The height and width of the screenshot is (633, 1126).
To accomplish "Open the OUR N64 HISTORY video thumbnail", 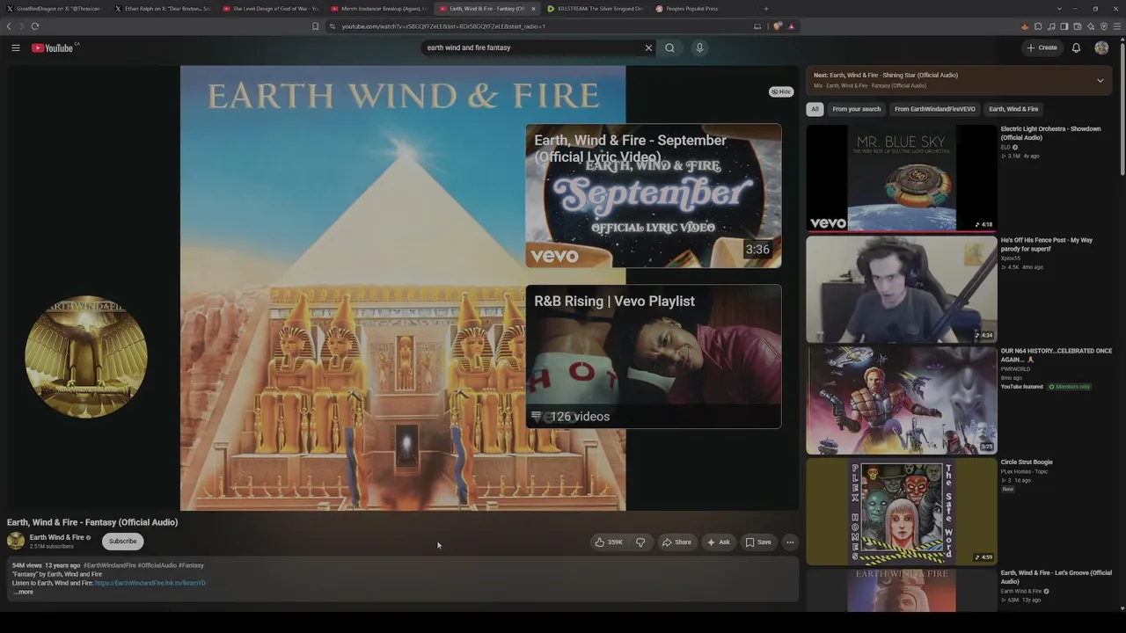I will click(902, 400).
